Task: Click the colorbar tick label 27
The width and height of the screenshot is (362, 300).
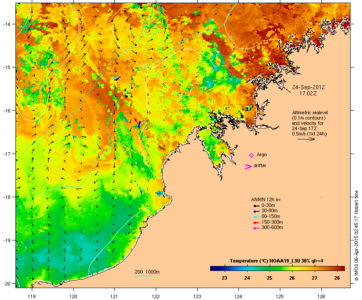Action: (x=314, y=278)
